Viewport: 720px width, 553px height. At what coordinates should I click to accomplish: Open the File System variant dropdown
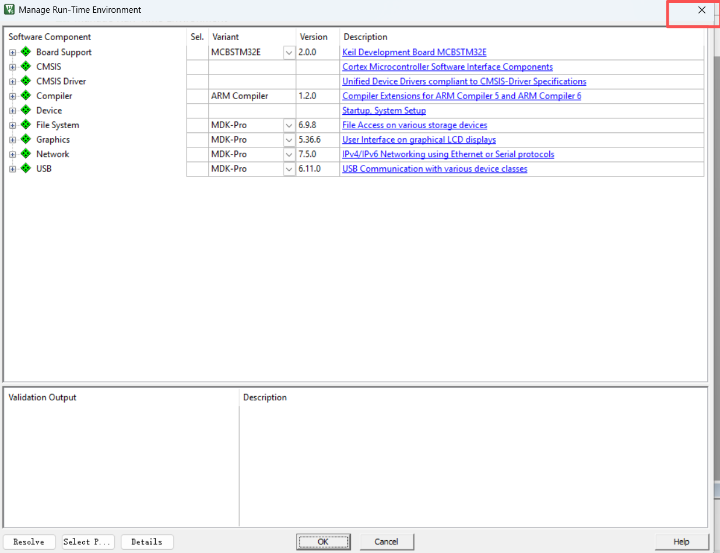(289, 125)
